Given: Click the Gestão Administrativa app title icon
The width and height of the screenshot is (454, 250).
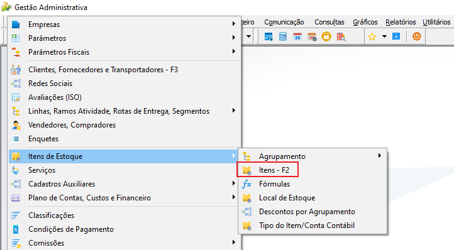Looking at the screenshot, I should [x=6, y=7].
